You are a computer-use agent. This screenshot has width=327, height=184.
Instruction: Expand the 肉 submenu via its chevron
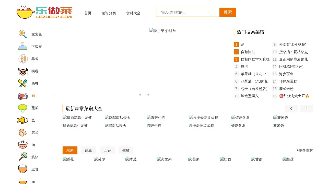[54, 96]
